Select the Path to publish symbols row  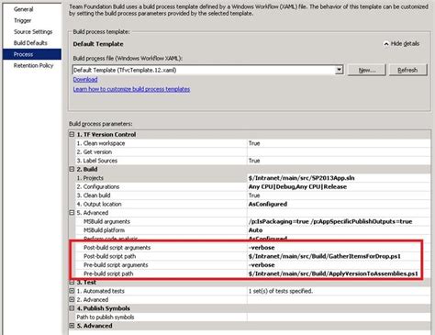pyautogui.click(x=252, y=317)
